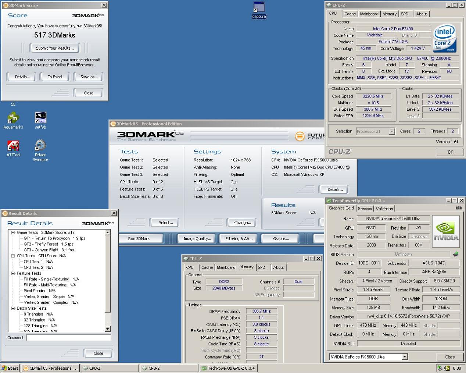Viewport: 466px width, 373px height.
Task: Click the BIOS save chip icon in GPU-Z
Action: click(456, 254)
